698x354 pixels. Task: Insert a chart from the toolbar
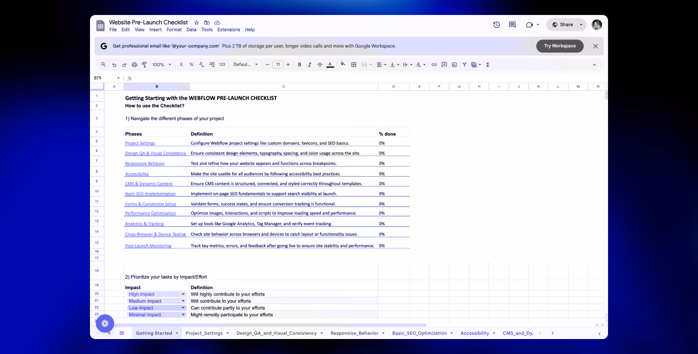click(x=454, y=64)
